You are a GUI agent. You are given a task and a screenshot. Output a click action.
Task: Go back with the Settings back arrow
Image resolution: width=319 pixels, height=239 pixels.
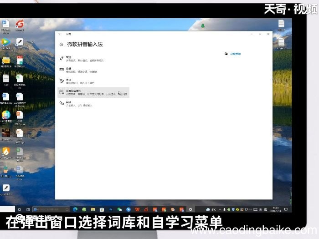coord(59,34)
